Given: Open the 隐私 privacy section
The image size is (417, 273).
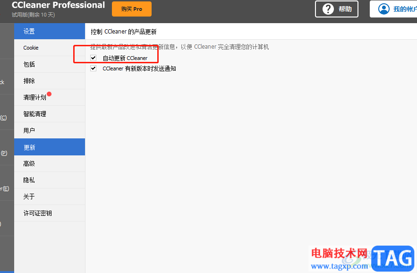Looking at the screenshot, I should pos(50,180).
